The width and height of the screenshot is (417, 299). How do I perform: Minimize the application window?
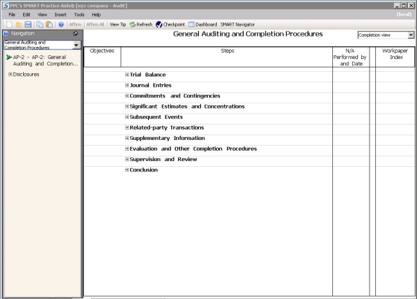tap(396, 6)
